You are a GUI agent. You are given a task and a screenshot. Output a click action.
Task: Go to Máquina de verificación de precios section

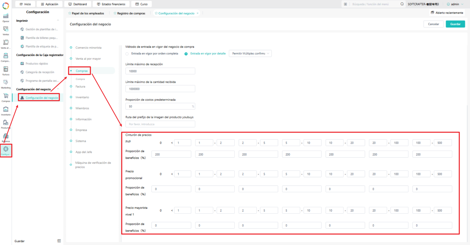(93, 165)
